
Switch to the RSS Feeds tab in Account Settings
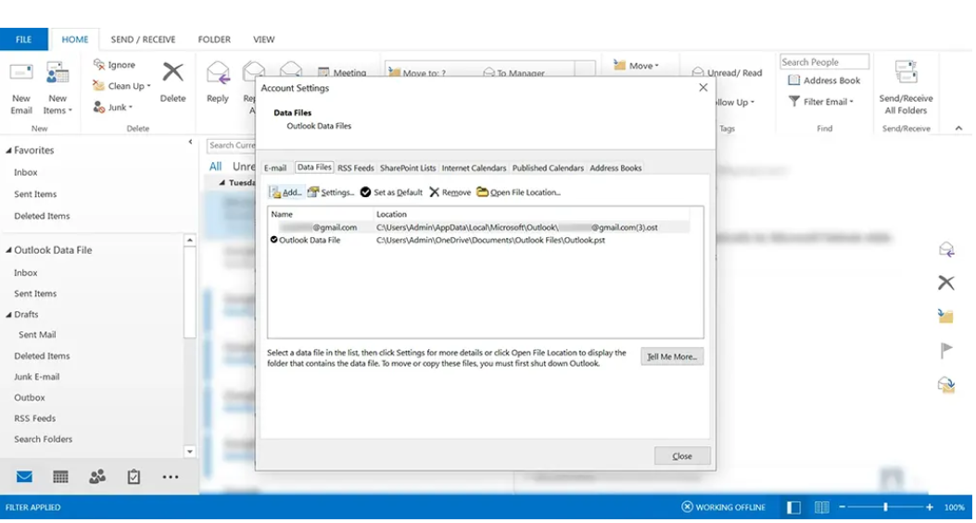coord(355,168)
